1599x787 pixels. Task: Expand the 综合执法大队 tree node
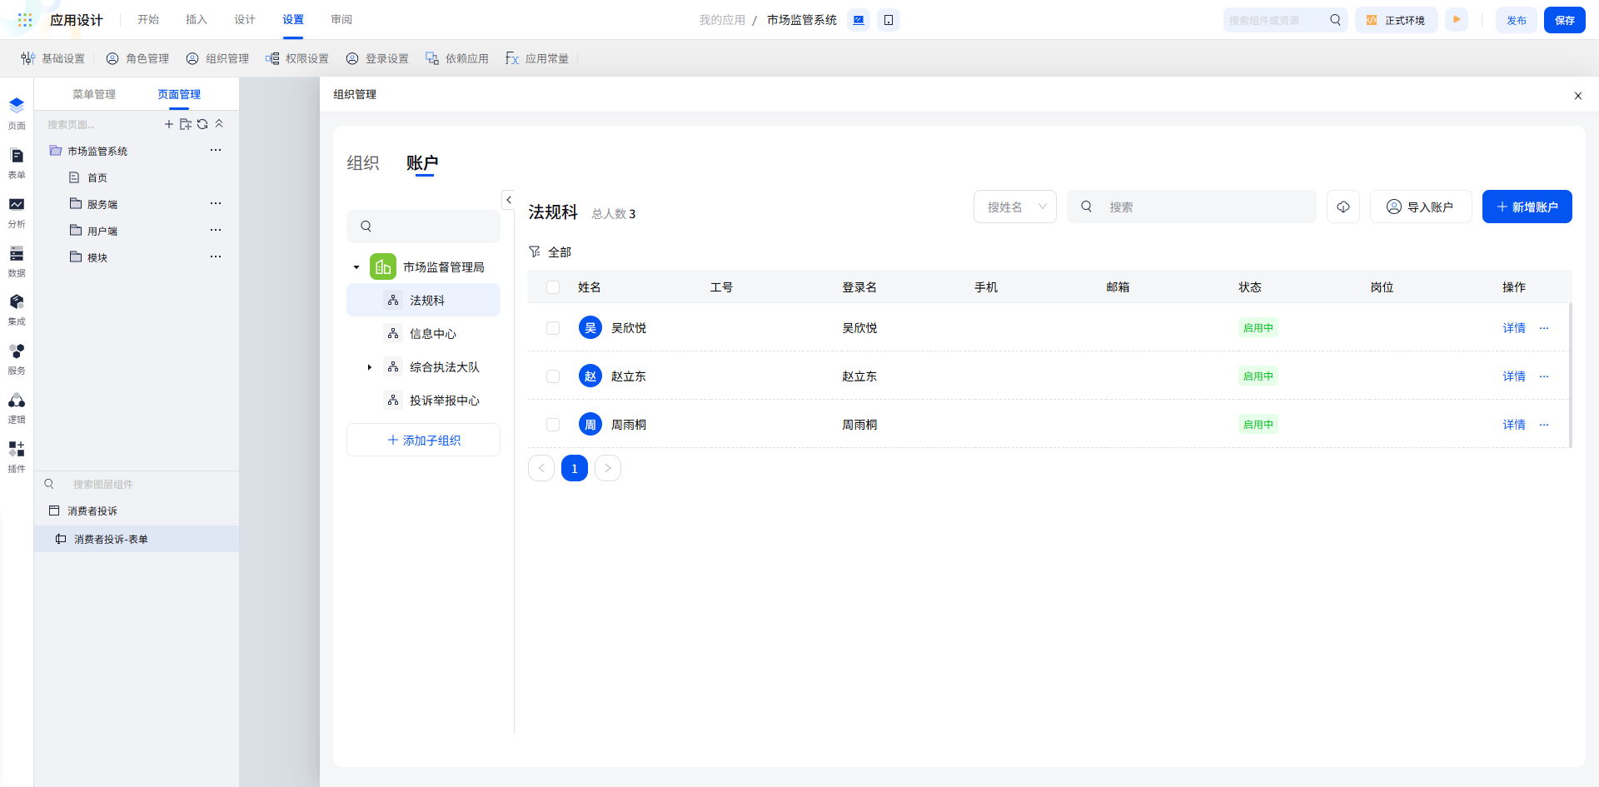tap(370, 367)
